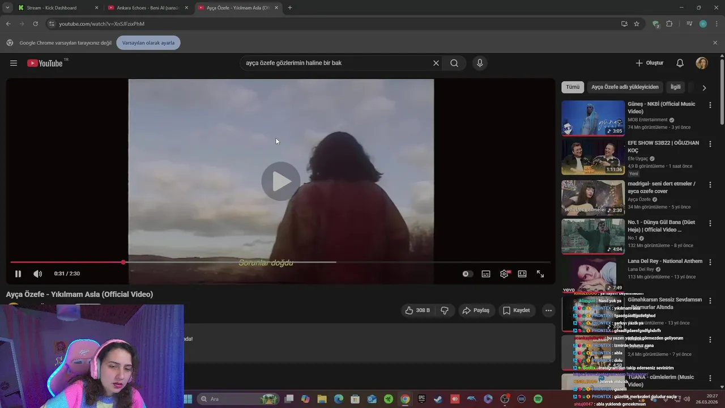Click the taskbar Ara search box

tap(238, 399)
